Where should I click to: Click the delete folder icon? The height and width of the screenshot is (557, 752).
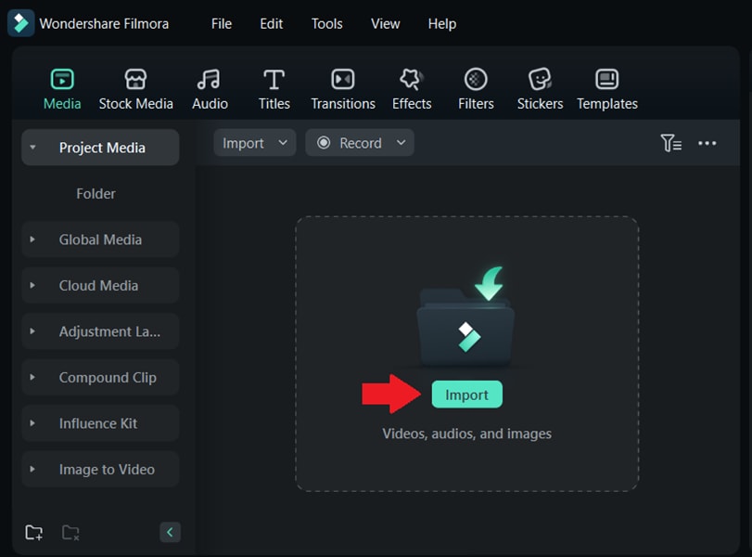coord(70,532)
